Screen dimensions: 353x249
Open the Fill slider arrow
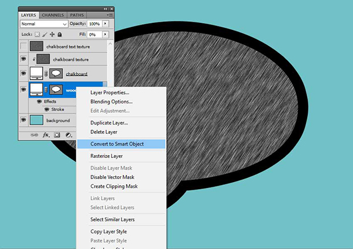(105, 35)
